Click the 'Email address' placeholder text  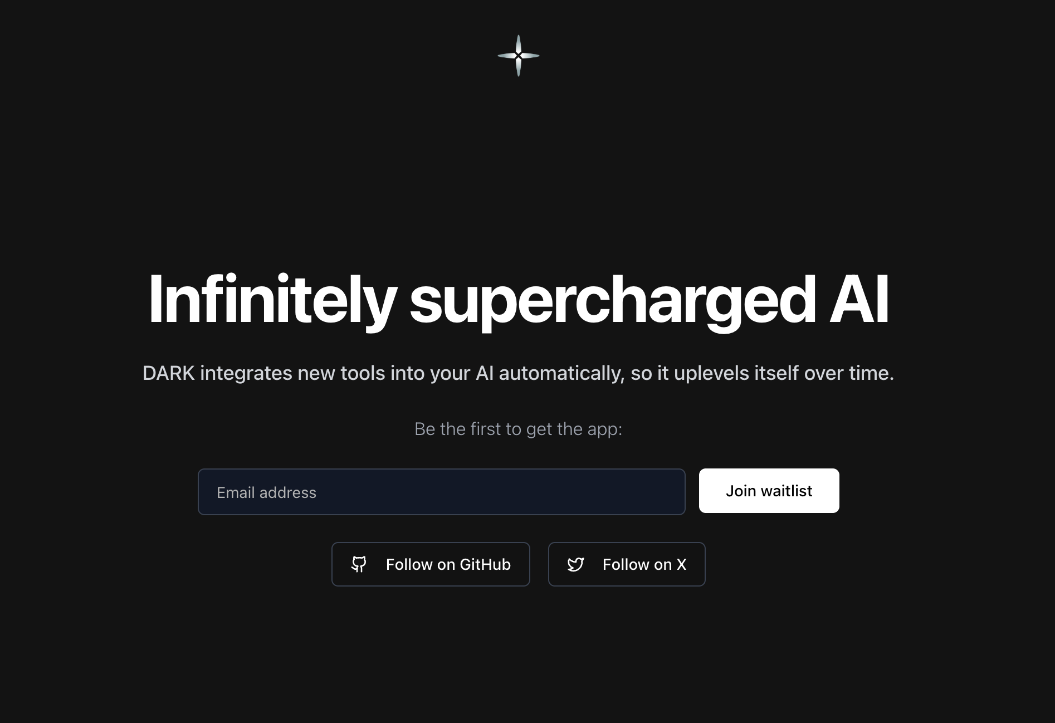[x=266, y=493]
